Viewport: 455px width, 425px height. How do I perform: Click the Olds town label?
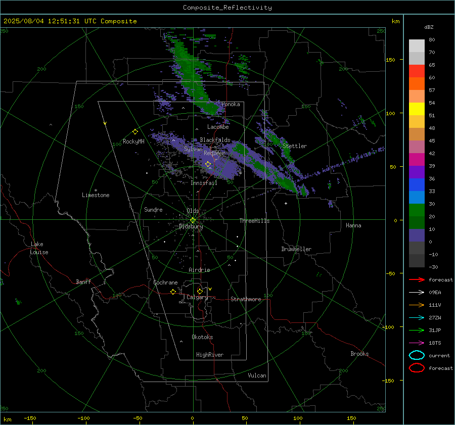pyautogui.click(x=193, y=211)
